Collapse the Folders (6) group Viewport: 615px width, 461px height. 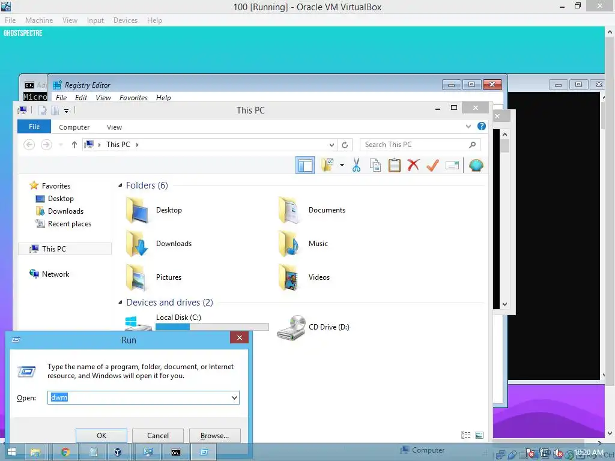120,185
